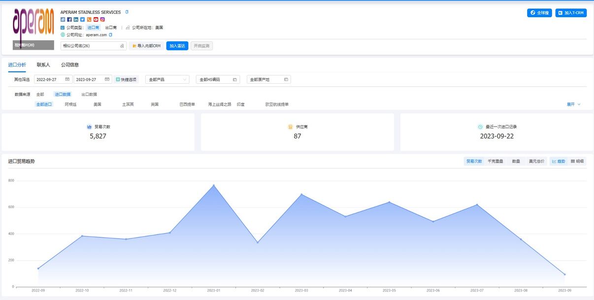The height and width of the screenshot is (300, 594).
Task: Open the 全部产品 dropdown
Action: tap(167, 79)
